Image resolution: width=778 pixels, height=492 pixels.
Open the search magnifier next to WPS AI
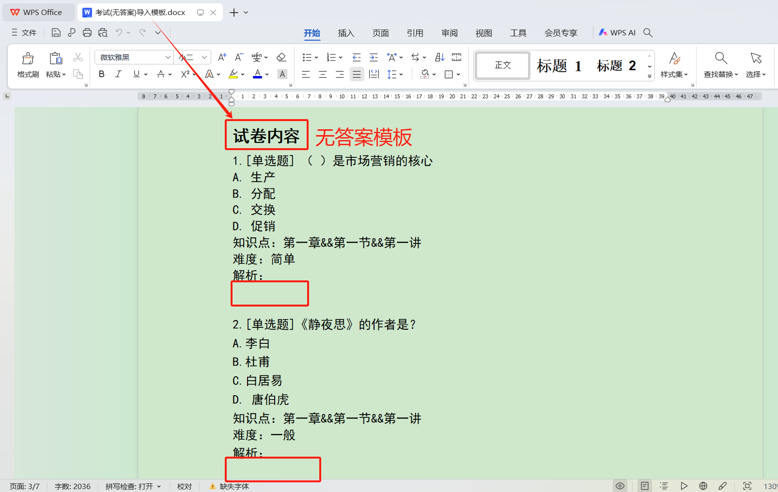tap(648, 33)
